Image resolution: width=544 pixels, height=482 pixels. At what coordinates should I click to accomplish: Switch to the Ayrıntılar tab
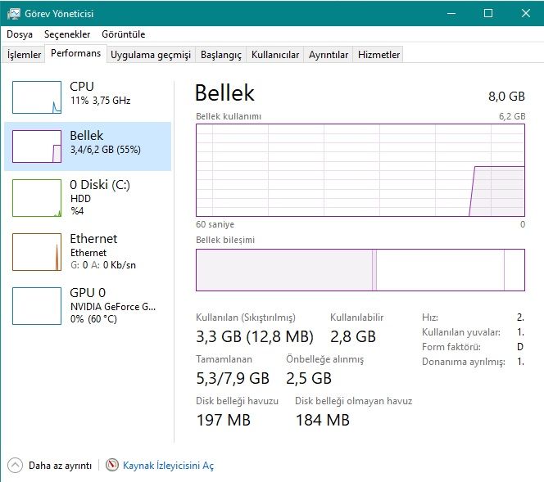[x=329, y=55]
